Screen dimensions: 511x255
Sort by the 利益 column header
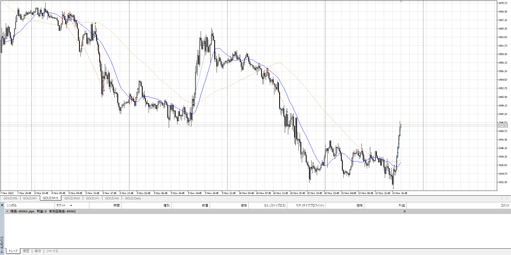coord(402,205)
